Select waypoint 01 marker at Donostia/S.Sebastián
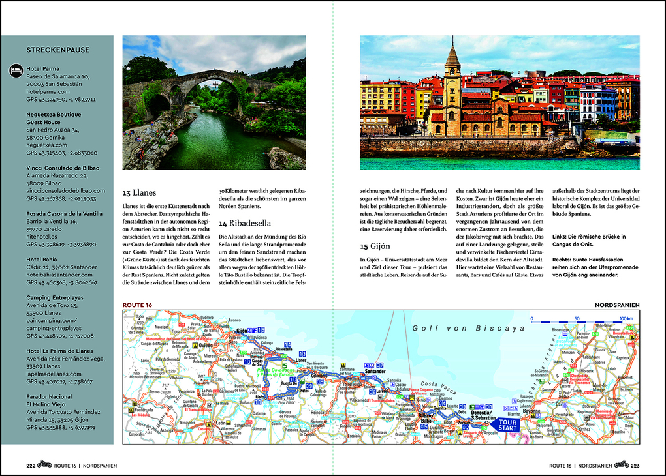666x476 pixels. (x=489, y=406)
